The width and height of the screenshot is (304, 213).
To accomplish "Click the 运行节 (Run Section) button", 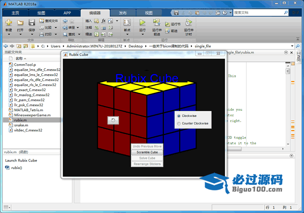I will (173, 24).
